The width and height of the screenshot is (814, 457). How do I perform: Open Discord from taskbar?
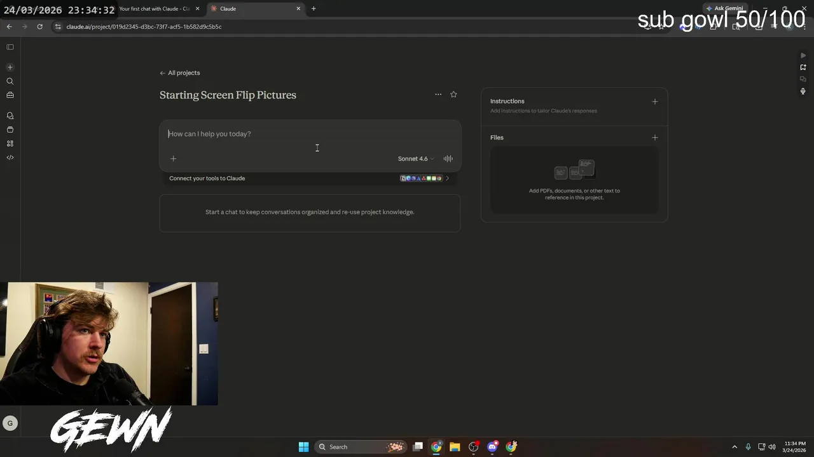coord(492,447)
